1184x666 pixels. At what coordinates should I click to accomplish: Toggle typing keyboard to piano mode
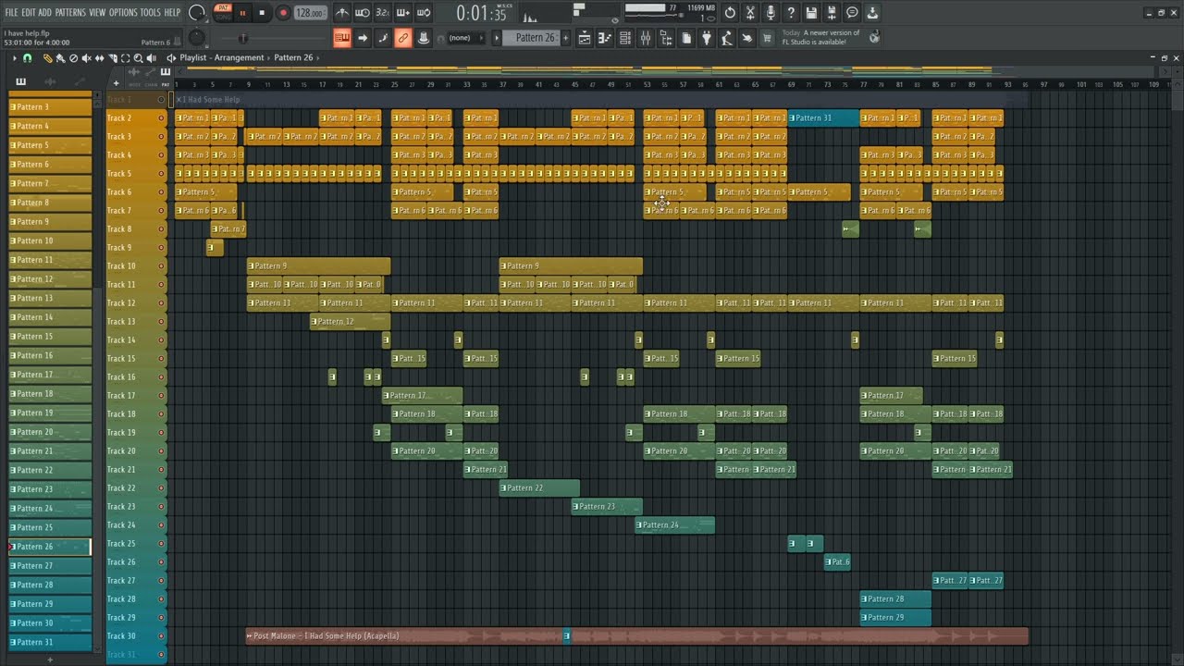tap(342, 38)
